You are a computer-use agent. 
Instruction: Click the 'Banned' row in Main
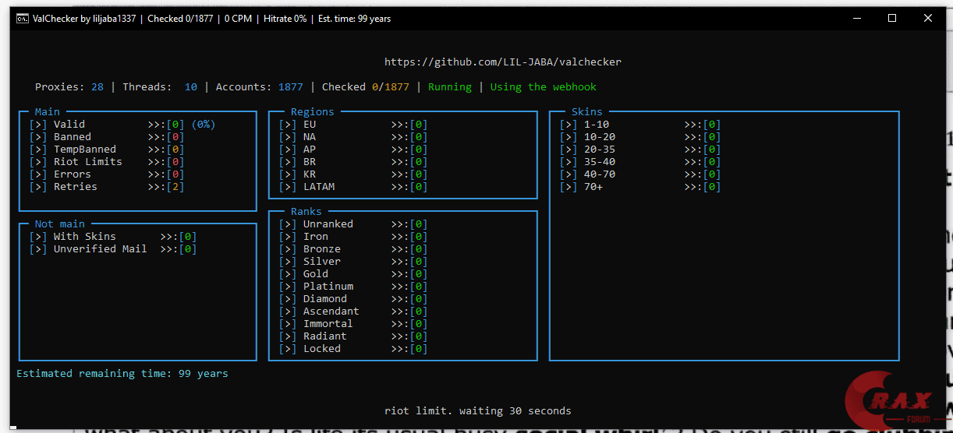(107, 136)
